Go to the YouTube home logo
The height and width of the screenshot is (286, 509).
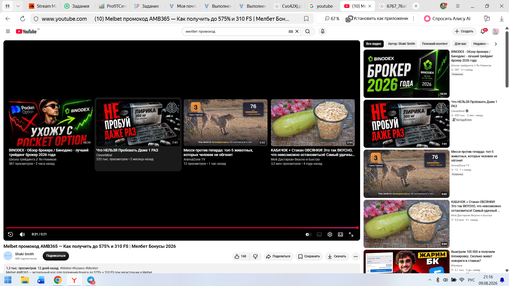tap(26, 31)
